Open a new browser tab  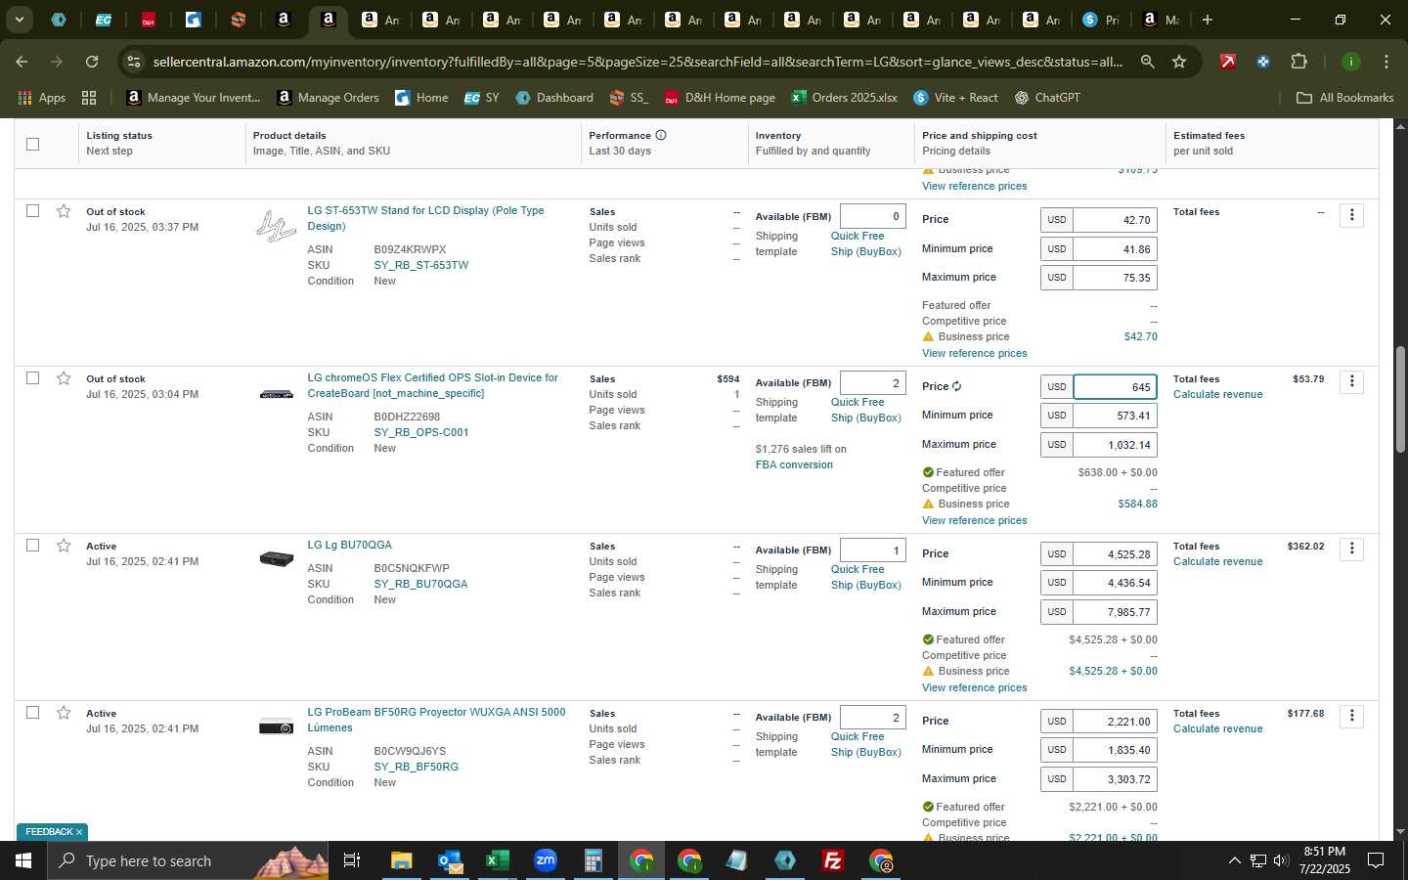pyautogui.click(x=1208, y=20)
